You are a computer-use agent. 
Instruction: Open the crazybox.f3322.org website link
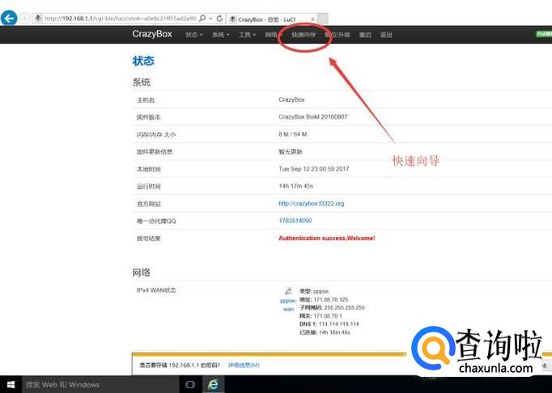point(311,204)
